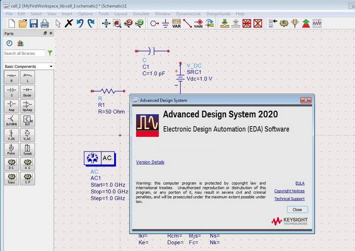Select the Diode part
Viewport: 355px width, 251px height.
[27, 92]
